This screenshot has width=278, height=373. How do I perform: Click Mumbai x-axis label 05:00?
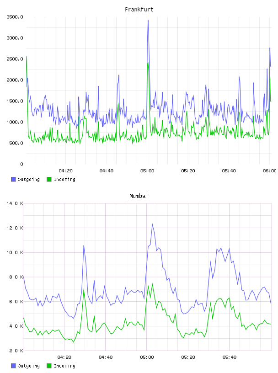coord(147,357)
